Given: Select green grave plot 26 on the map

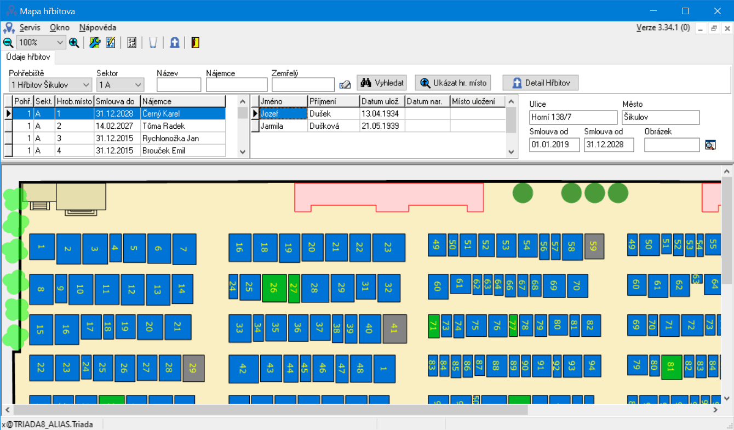Looking at the screenshot, I should coord(274,288).
